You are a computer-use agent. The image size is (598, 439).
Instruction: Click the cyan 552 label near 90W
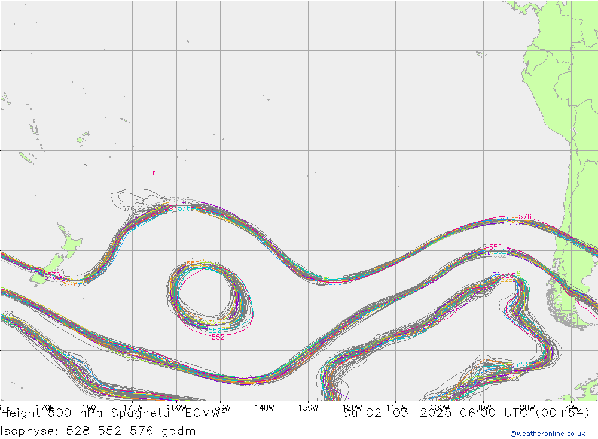500,252
